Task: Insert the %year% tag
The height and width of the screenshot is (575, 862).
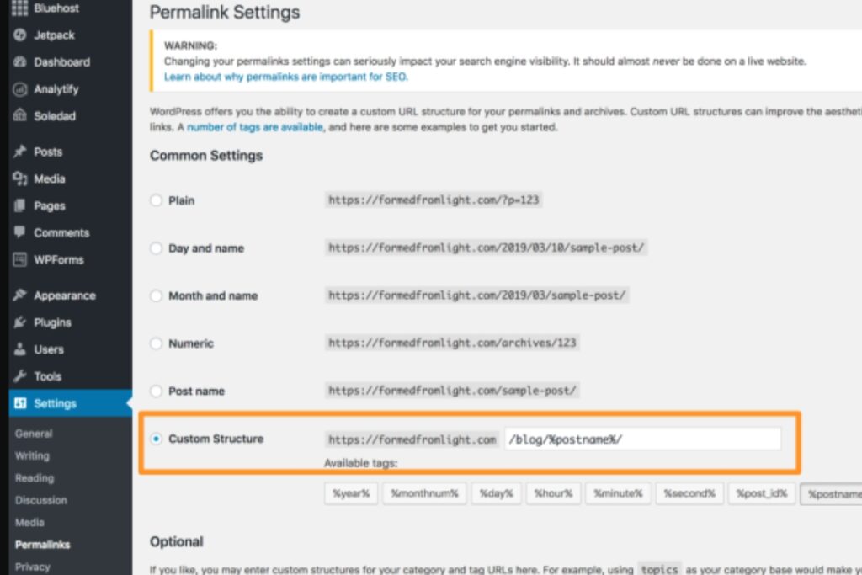Action: tap(350, 494)
